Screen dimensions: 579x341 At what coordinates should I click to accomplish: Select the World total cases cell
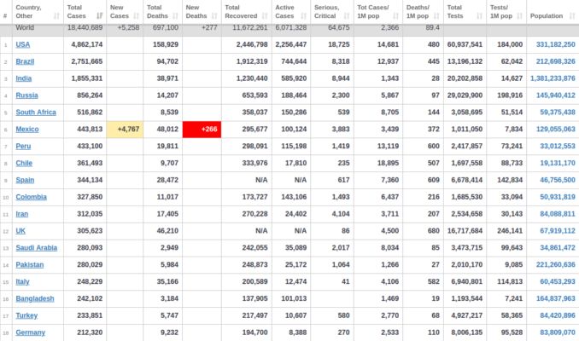click(x=84, y=28)
